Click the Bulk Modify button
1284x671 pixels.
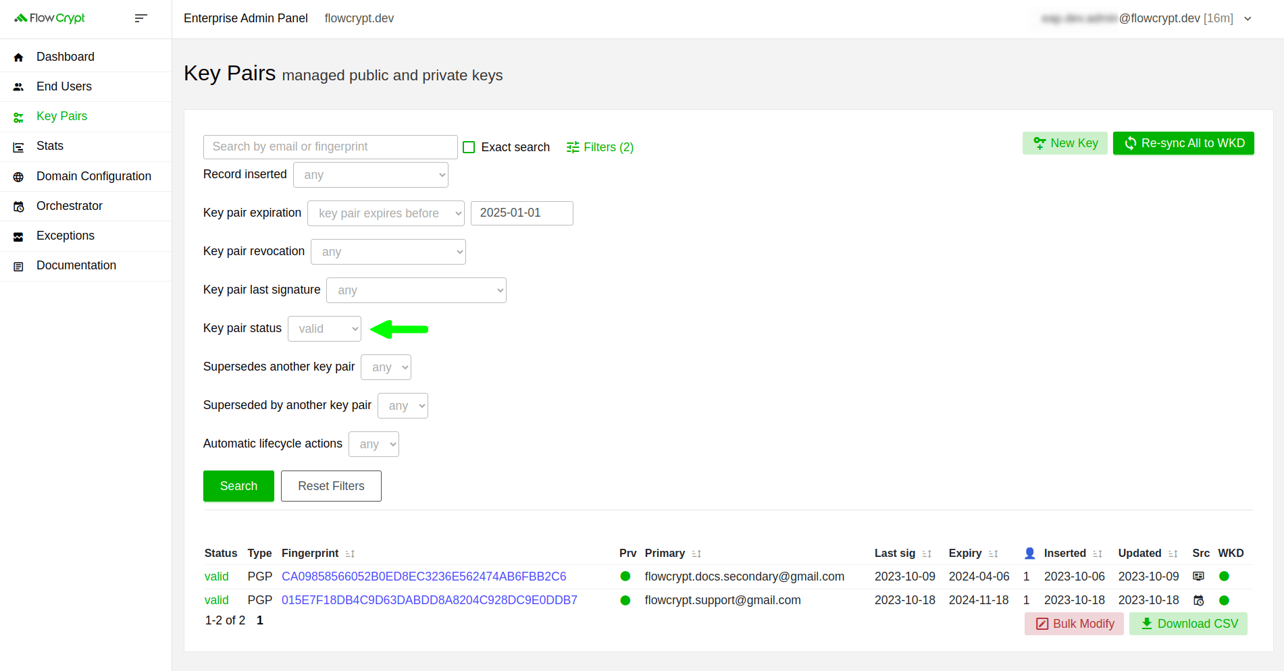pos(1074,624)
